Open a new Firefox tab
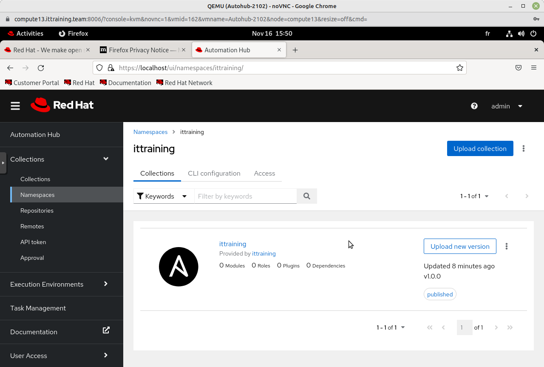This screenshot has height=367, width=544. tap(295, 50)
